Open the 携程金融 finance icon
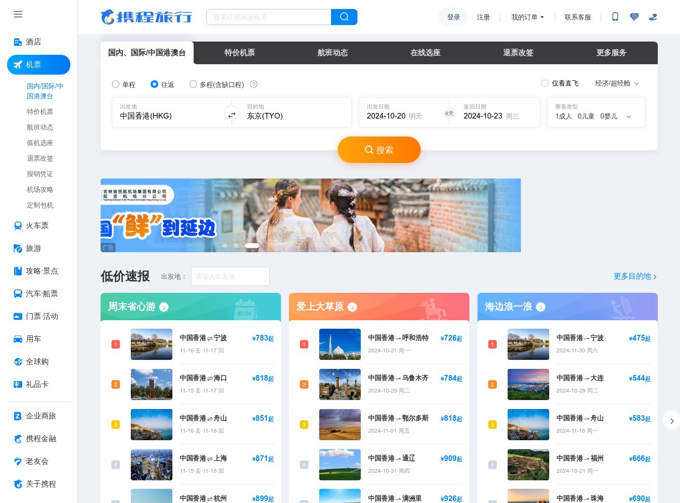This screenshot has height=503, width=680. coord(18,439)
